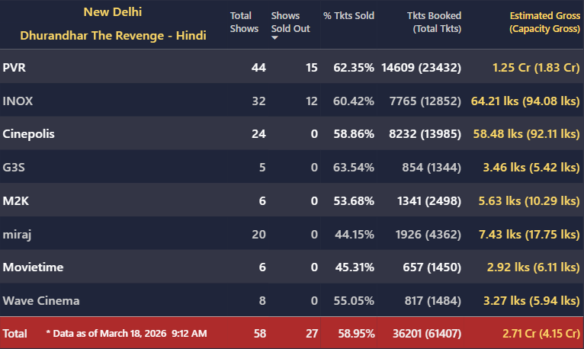Select the miraj chain row name
The width and height of the screenshot is (584, 349).
point(17,235)
